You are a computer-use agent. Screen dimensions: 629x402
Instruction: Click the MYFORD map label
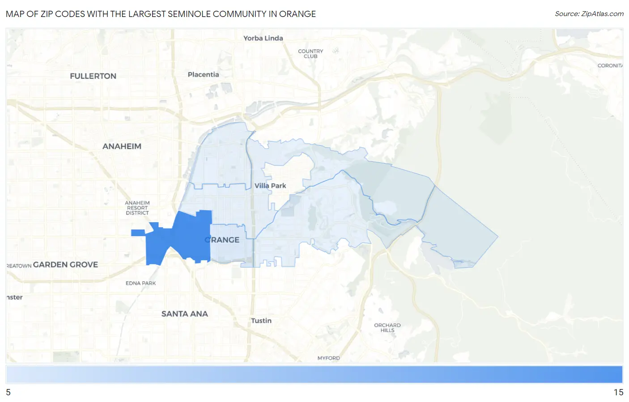click(329, 358)
